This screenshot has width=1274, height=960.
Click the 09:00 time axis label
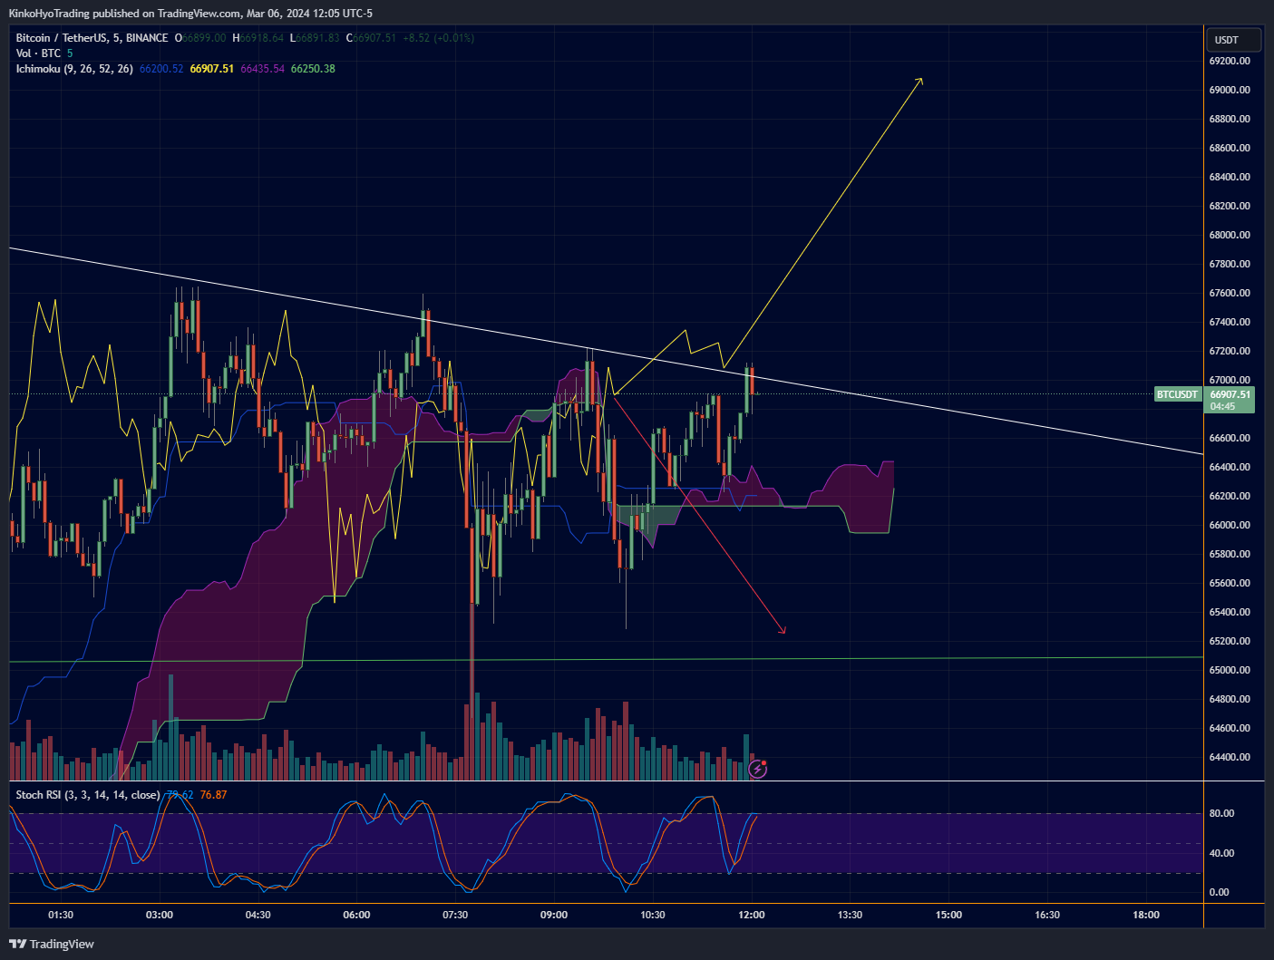coord(554,915)
